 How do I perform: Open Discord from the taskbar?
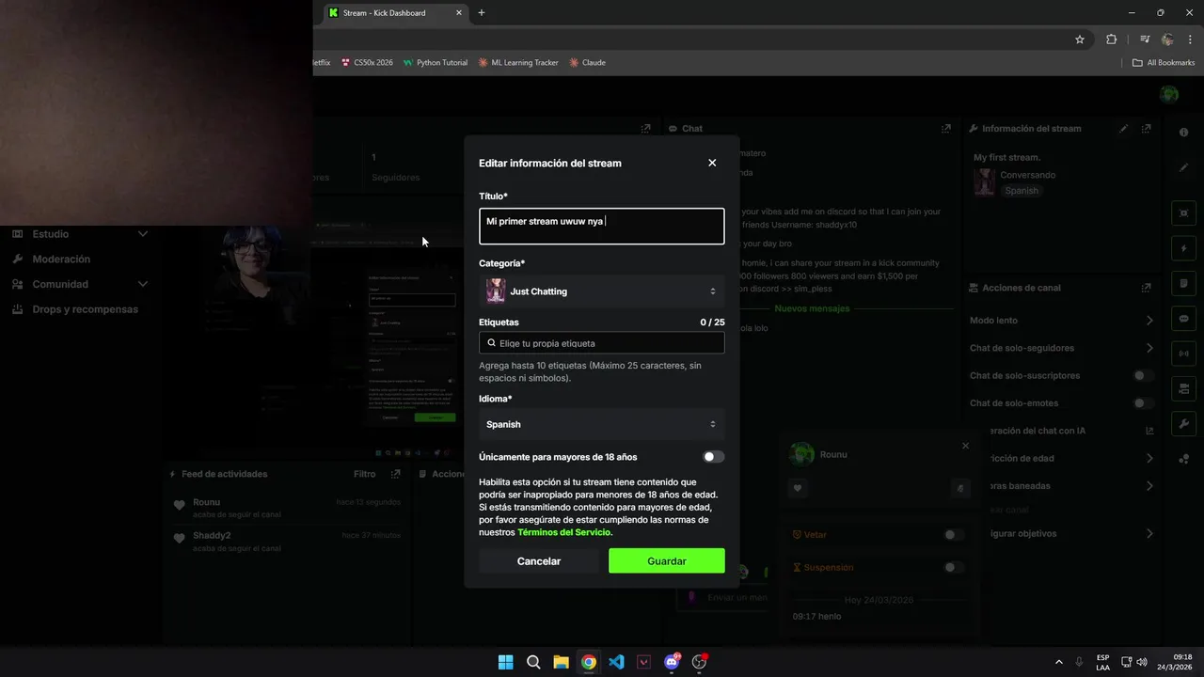[x=672, y=662]
